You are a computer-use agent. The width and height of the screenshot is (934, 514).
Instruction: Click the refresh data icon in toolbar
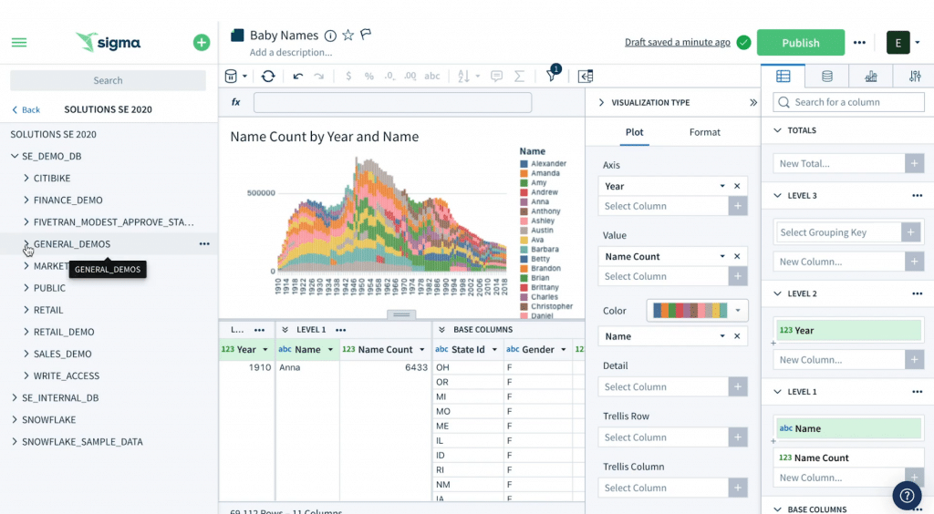268,77
